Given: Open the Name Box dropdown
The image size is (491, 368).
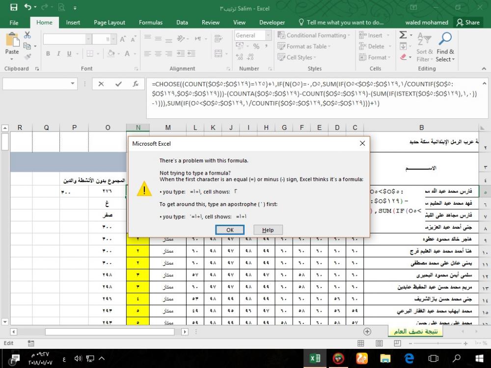Looking at the screenshot, I should (73, 83).
